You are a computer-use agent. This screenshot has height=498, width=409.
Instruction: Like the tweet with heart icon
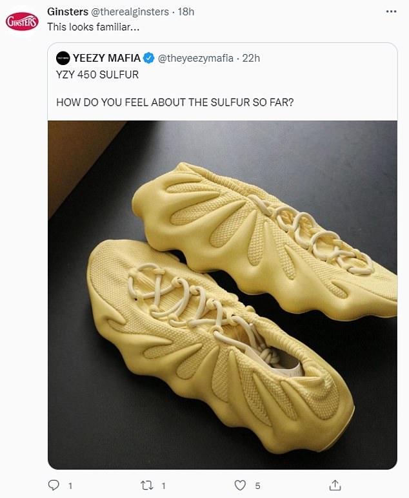[240, 484]
